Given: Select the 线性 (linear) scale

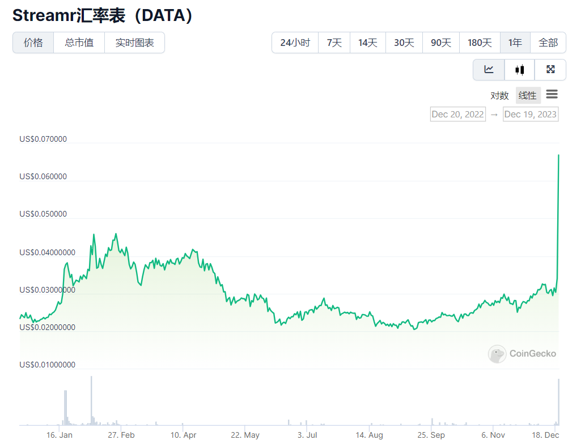Looking at the screenshot, I should 527,95.
